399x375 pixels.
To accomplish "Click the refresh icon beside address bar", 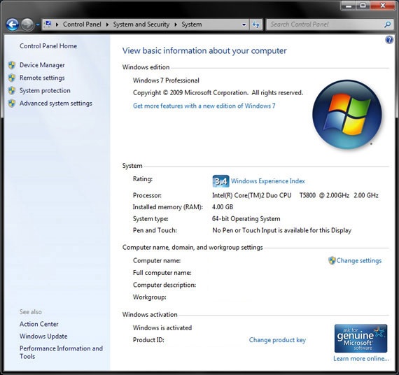I will click(255, 24).
